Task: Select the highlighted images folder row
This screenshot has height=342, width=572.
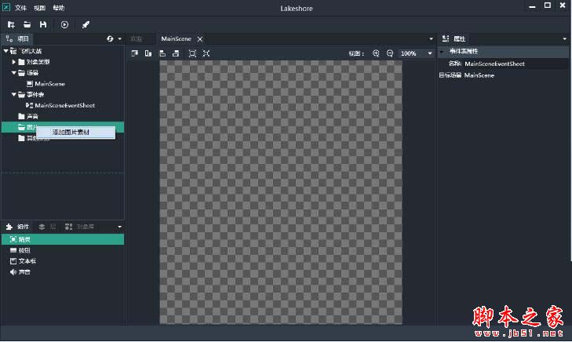Action: [63, 127]
